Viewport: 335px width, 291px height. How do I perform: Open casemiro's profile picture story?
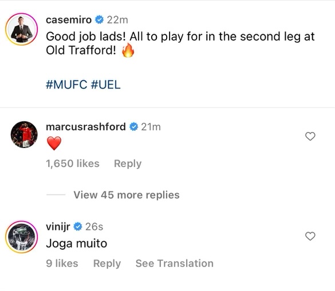click(x=21, y=29)
